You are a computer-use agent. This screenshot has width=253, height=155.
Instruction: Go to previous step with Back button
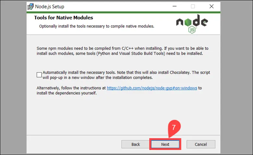tap(136, 144)
